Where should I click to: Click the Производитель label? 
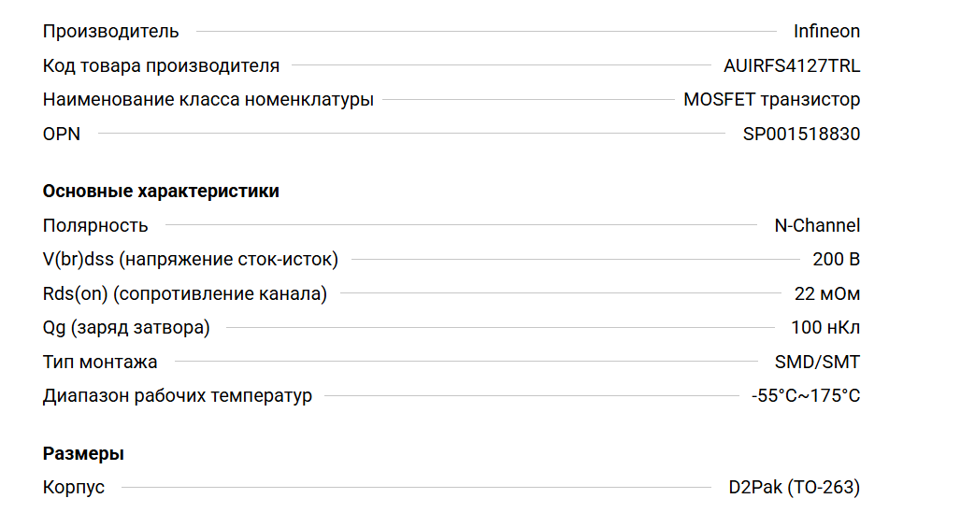coord(110,31)
